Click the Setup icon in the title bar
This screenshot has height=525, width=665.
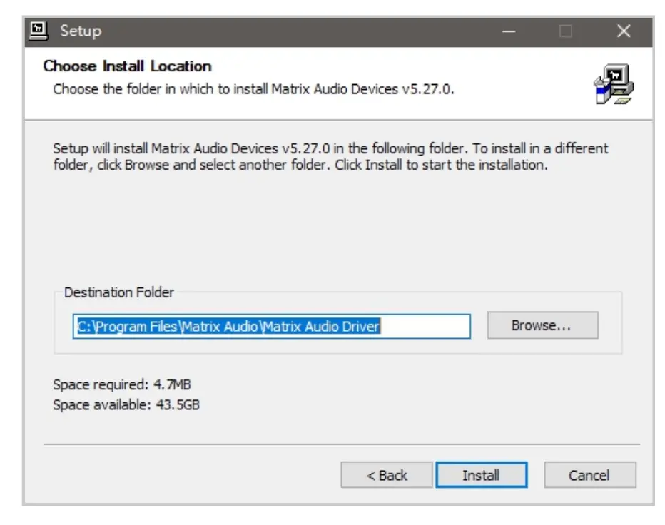[39, 31]
